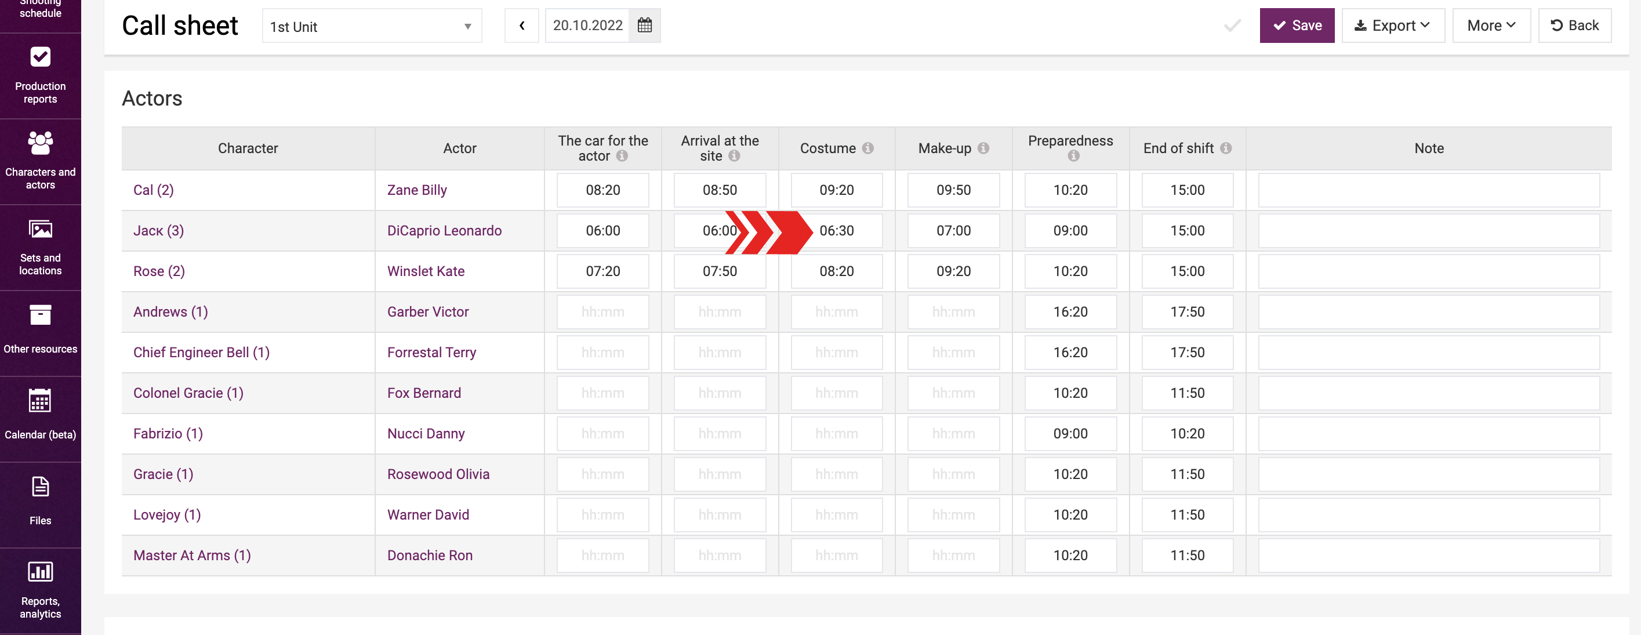The width and height of the screenshot is (1641, 635).
Task: Open character Fabrizio (1)
Action: coord(168,434)
